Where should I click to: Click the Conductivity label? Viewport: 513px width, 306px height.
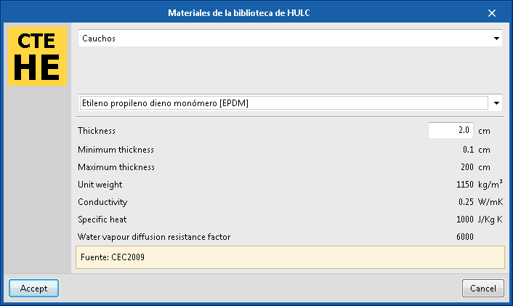(102, 202)
